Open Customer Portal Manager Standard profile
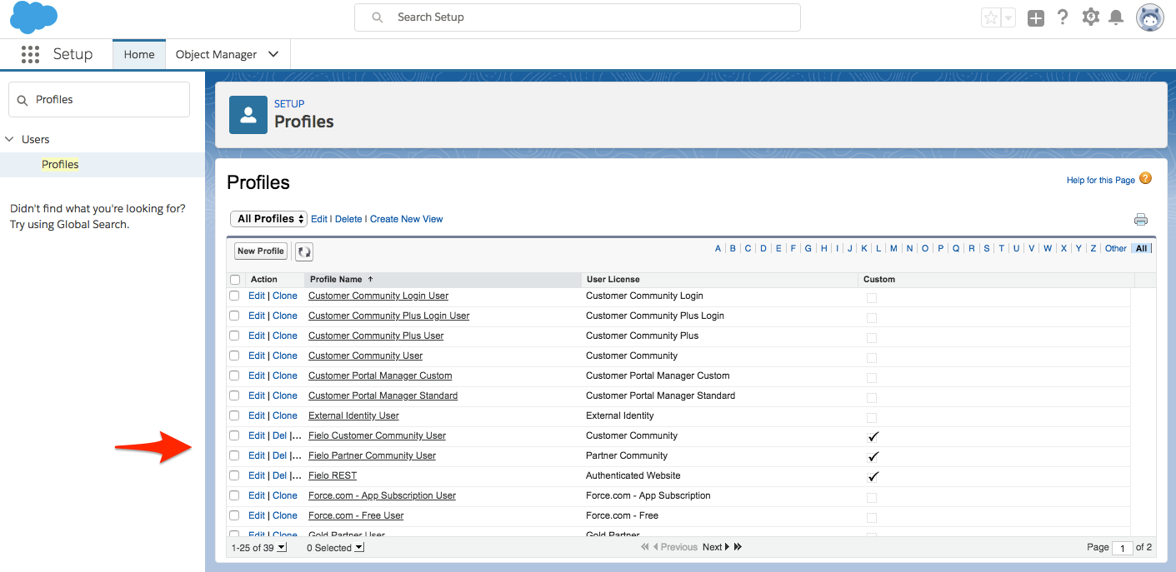The image size is (1176, 572). click(x=383, y=395)
